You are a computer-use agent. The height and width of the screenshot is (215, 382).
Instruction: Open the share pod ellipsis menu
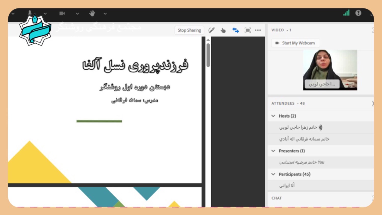[258, 30]
